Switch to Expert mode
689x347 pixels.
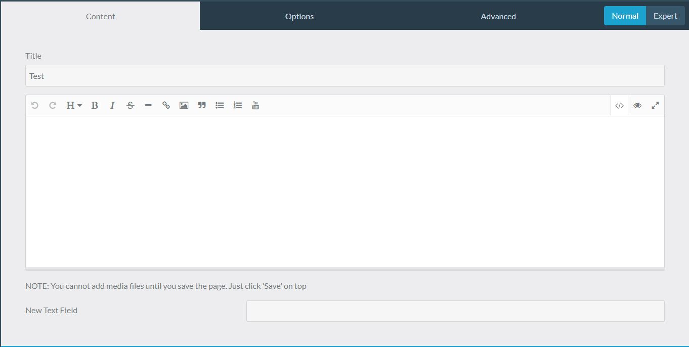[x=665, y=16]
